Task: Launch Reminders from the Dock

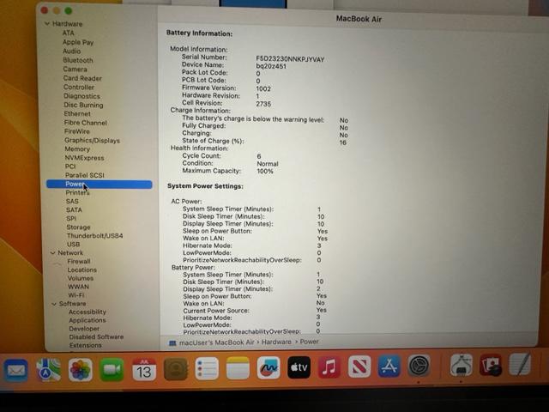Action: click(x=207, y=368)
